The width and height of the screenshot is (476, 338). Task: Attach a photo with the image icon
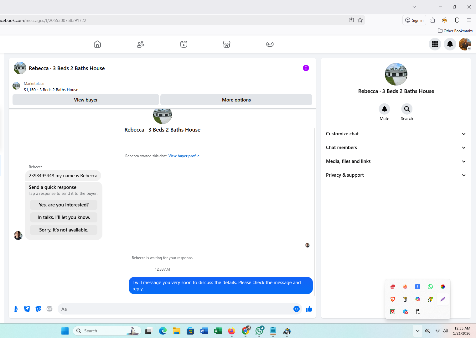[x=27, y=309]
